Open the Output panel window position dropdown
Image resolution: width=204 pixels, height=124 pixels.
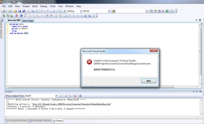tap(194, 92)
